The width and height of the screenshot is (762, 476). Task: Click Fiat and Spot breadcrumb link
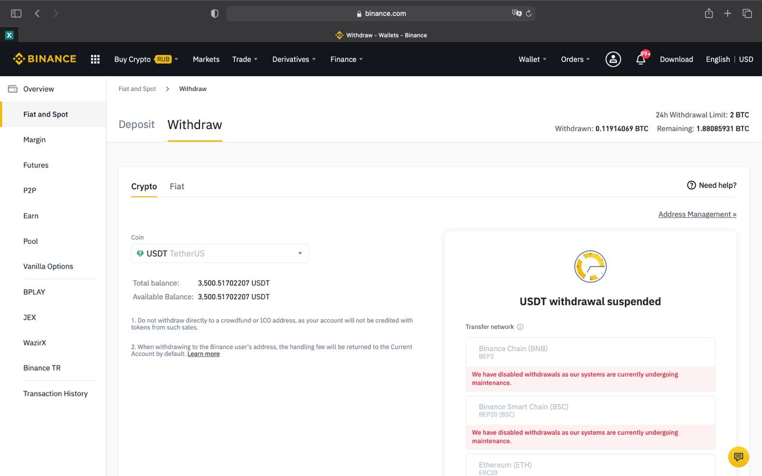point(137,89)
